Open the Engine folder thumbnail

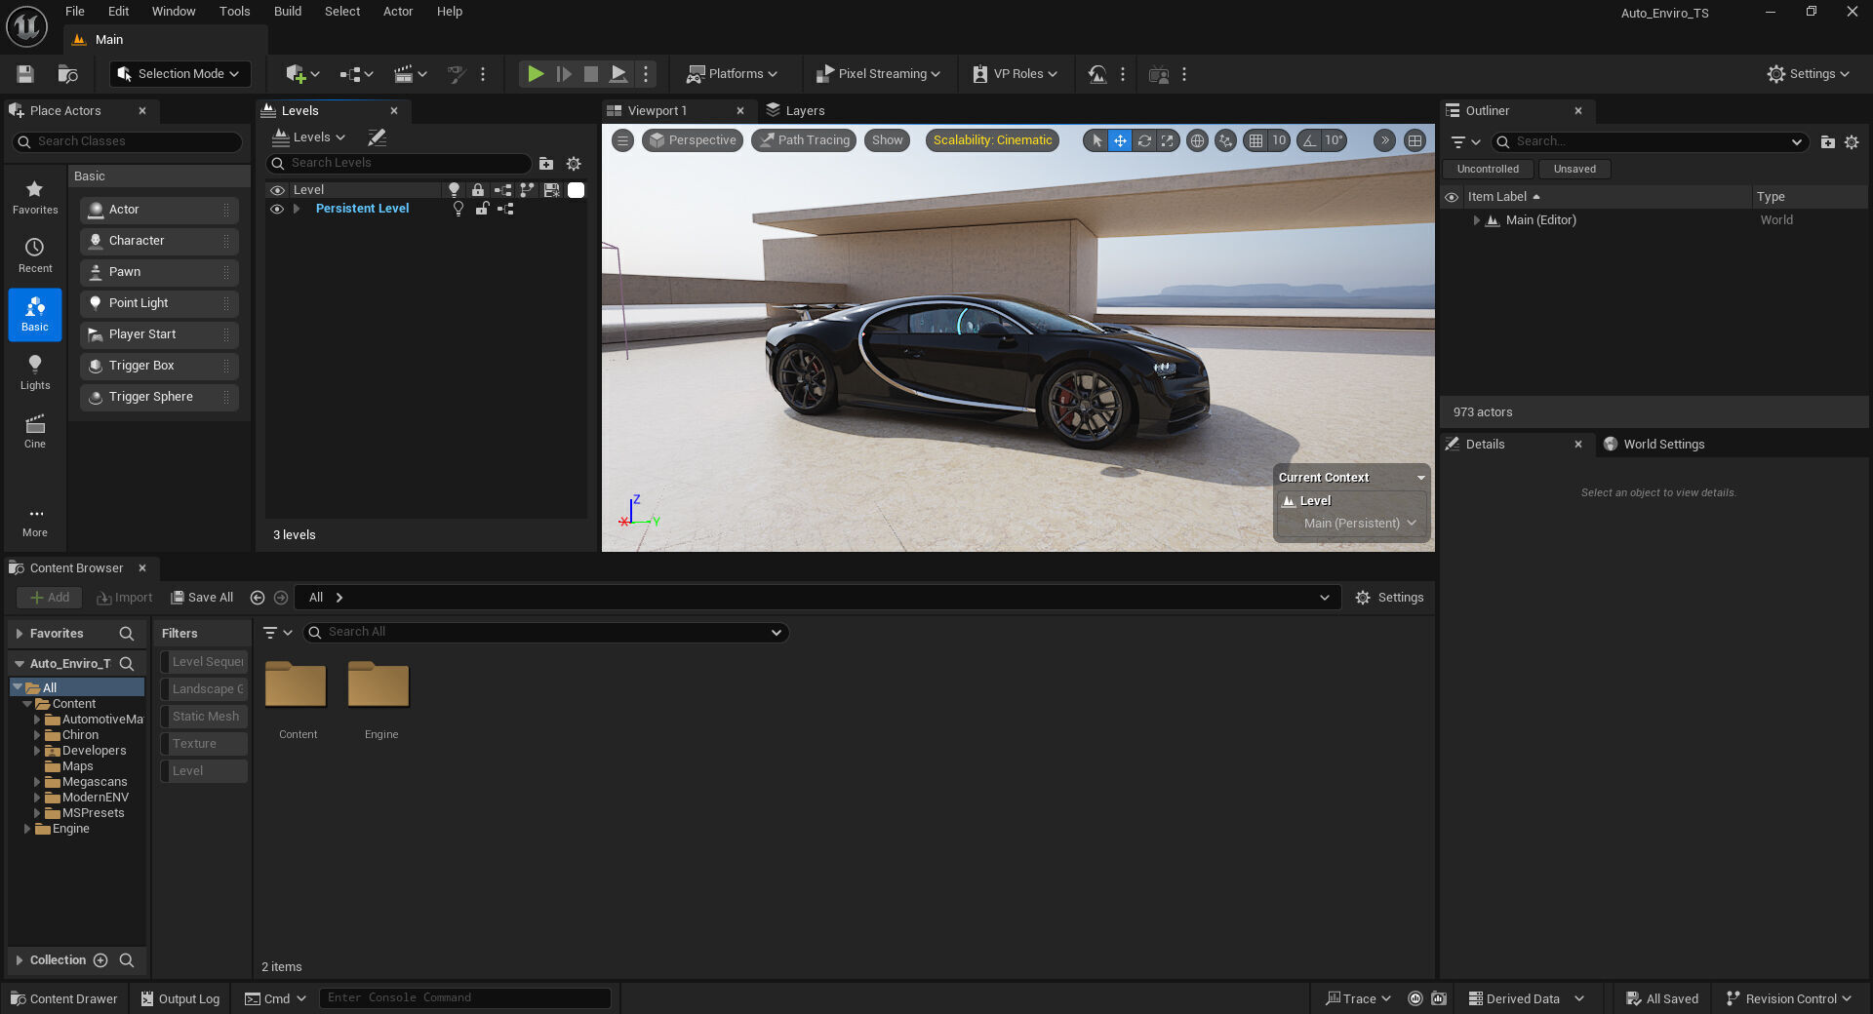coord(379,684)
